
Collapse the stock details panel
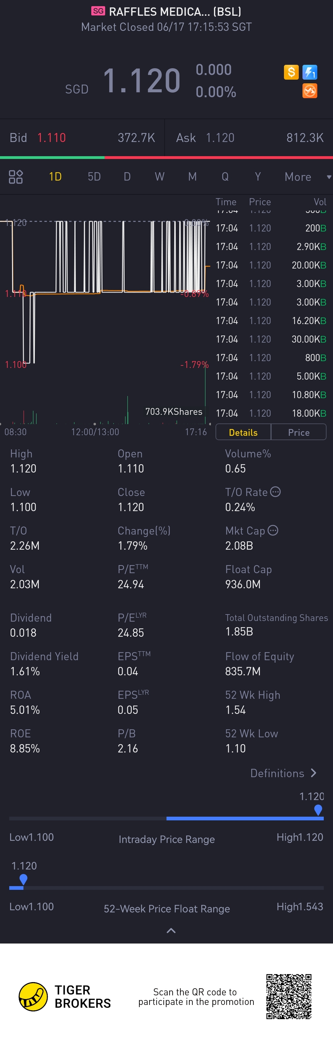pos(171,931)
